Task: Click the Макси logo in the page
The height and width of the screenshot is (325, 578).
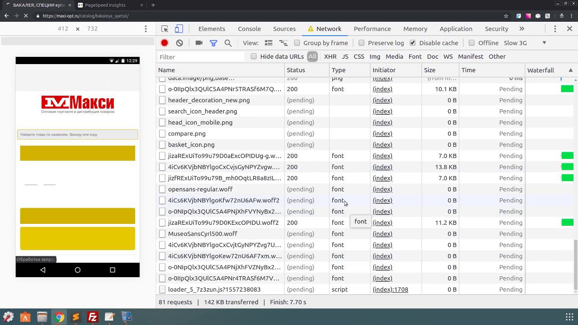Action: (x=78, y=104)
